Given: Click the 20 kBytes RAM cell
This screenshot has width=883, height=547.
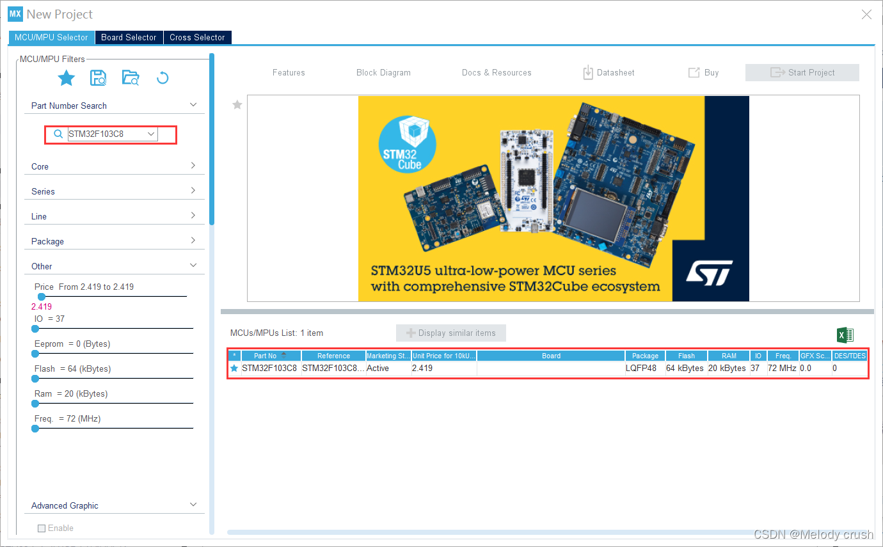Looking at the screenshot, I should (x=729, y=369).
